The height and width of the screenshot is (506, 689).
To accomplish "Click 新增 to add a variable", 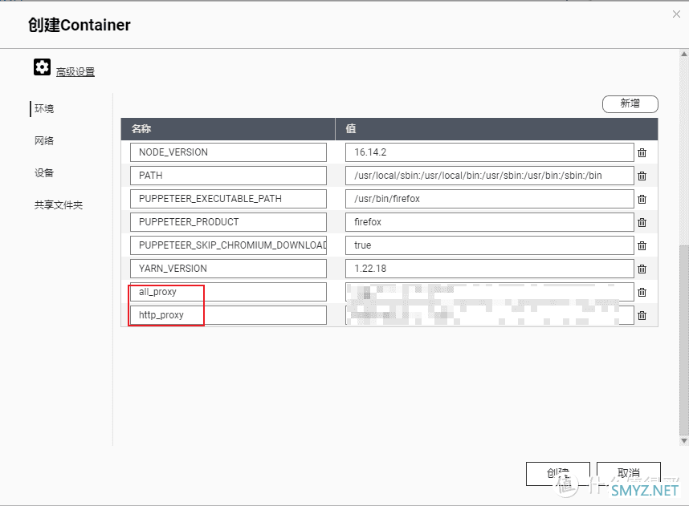I will [630, 103].
